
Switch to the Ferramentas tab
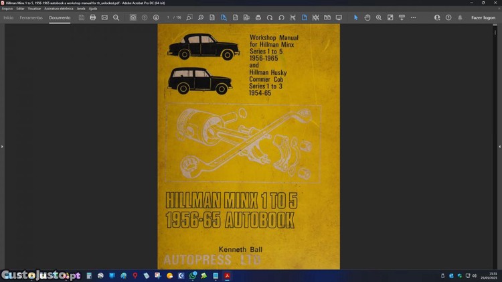(x=31, y=17)
